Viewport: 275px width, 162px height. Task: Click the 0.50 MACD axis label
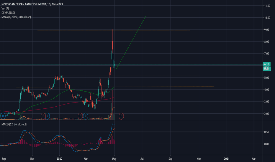pos(266,132)
